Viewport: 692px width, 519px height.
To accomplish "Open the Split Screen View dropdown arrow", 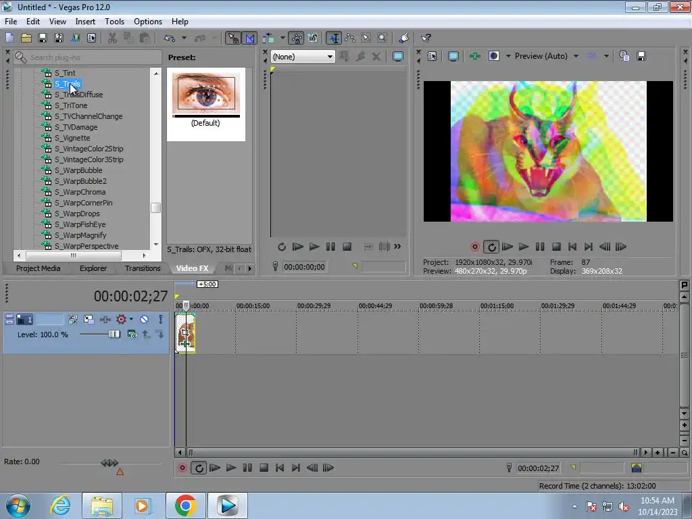I will click(508, 56).
